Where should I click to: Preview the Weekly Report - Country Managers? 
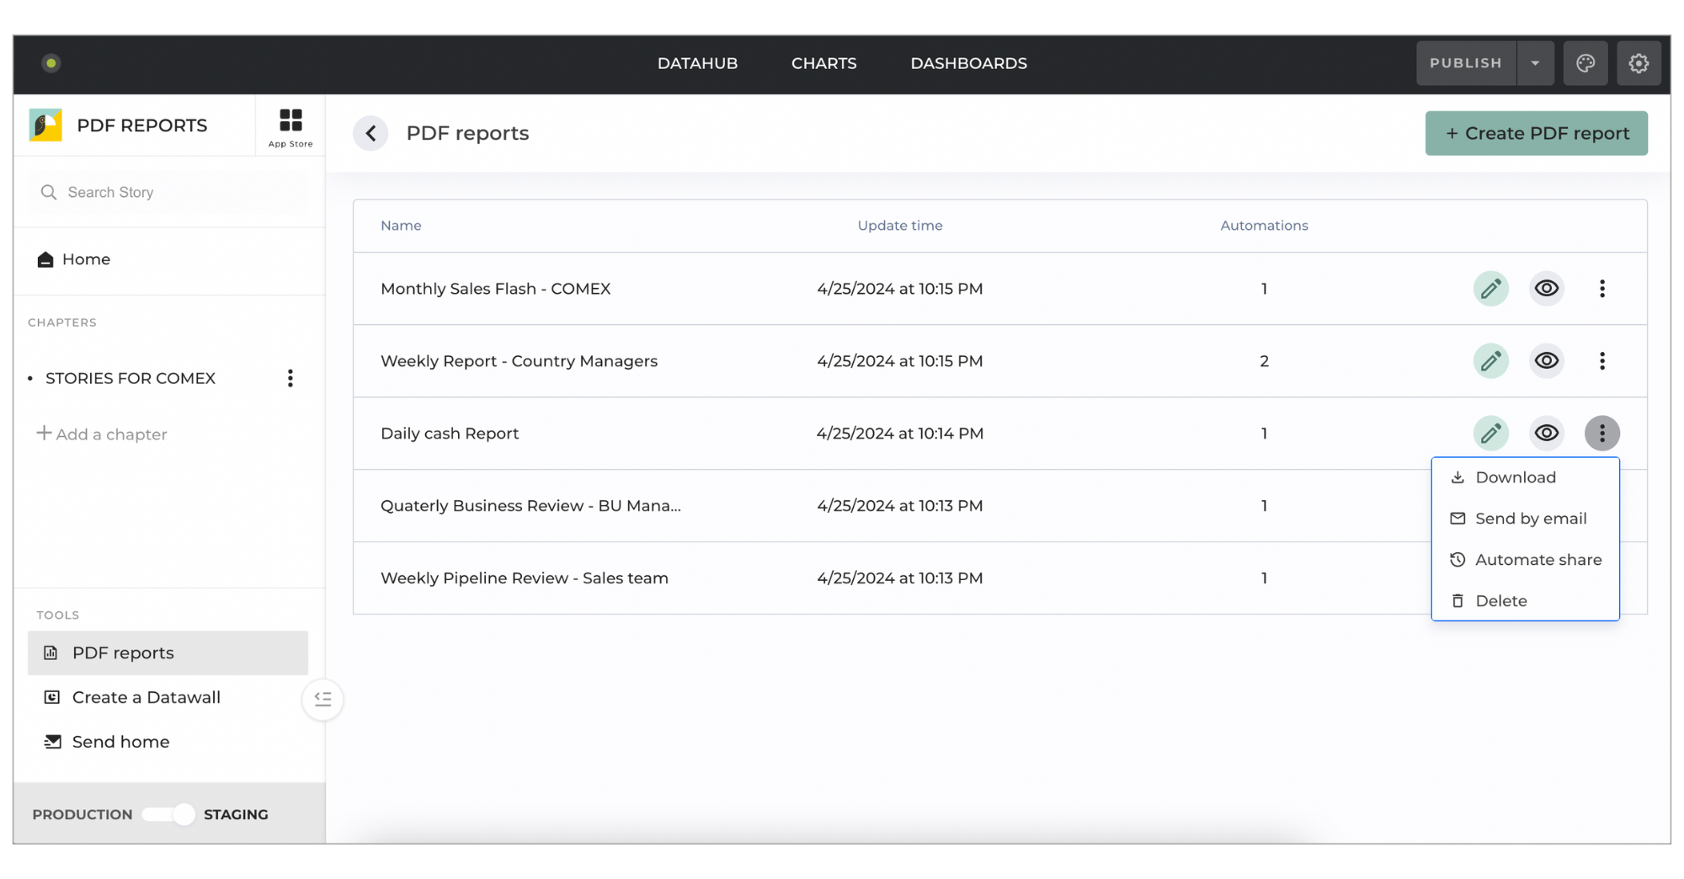click(1547, 360)
